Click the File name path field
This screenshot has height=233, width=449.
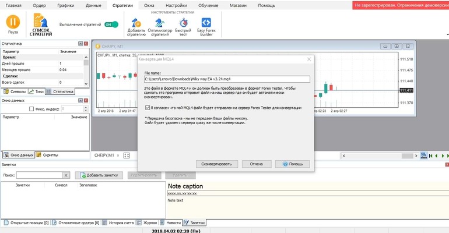tap(227, 79)
